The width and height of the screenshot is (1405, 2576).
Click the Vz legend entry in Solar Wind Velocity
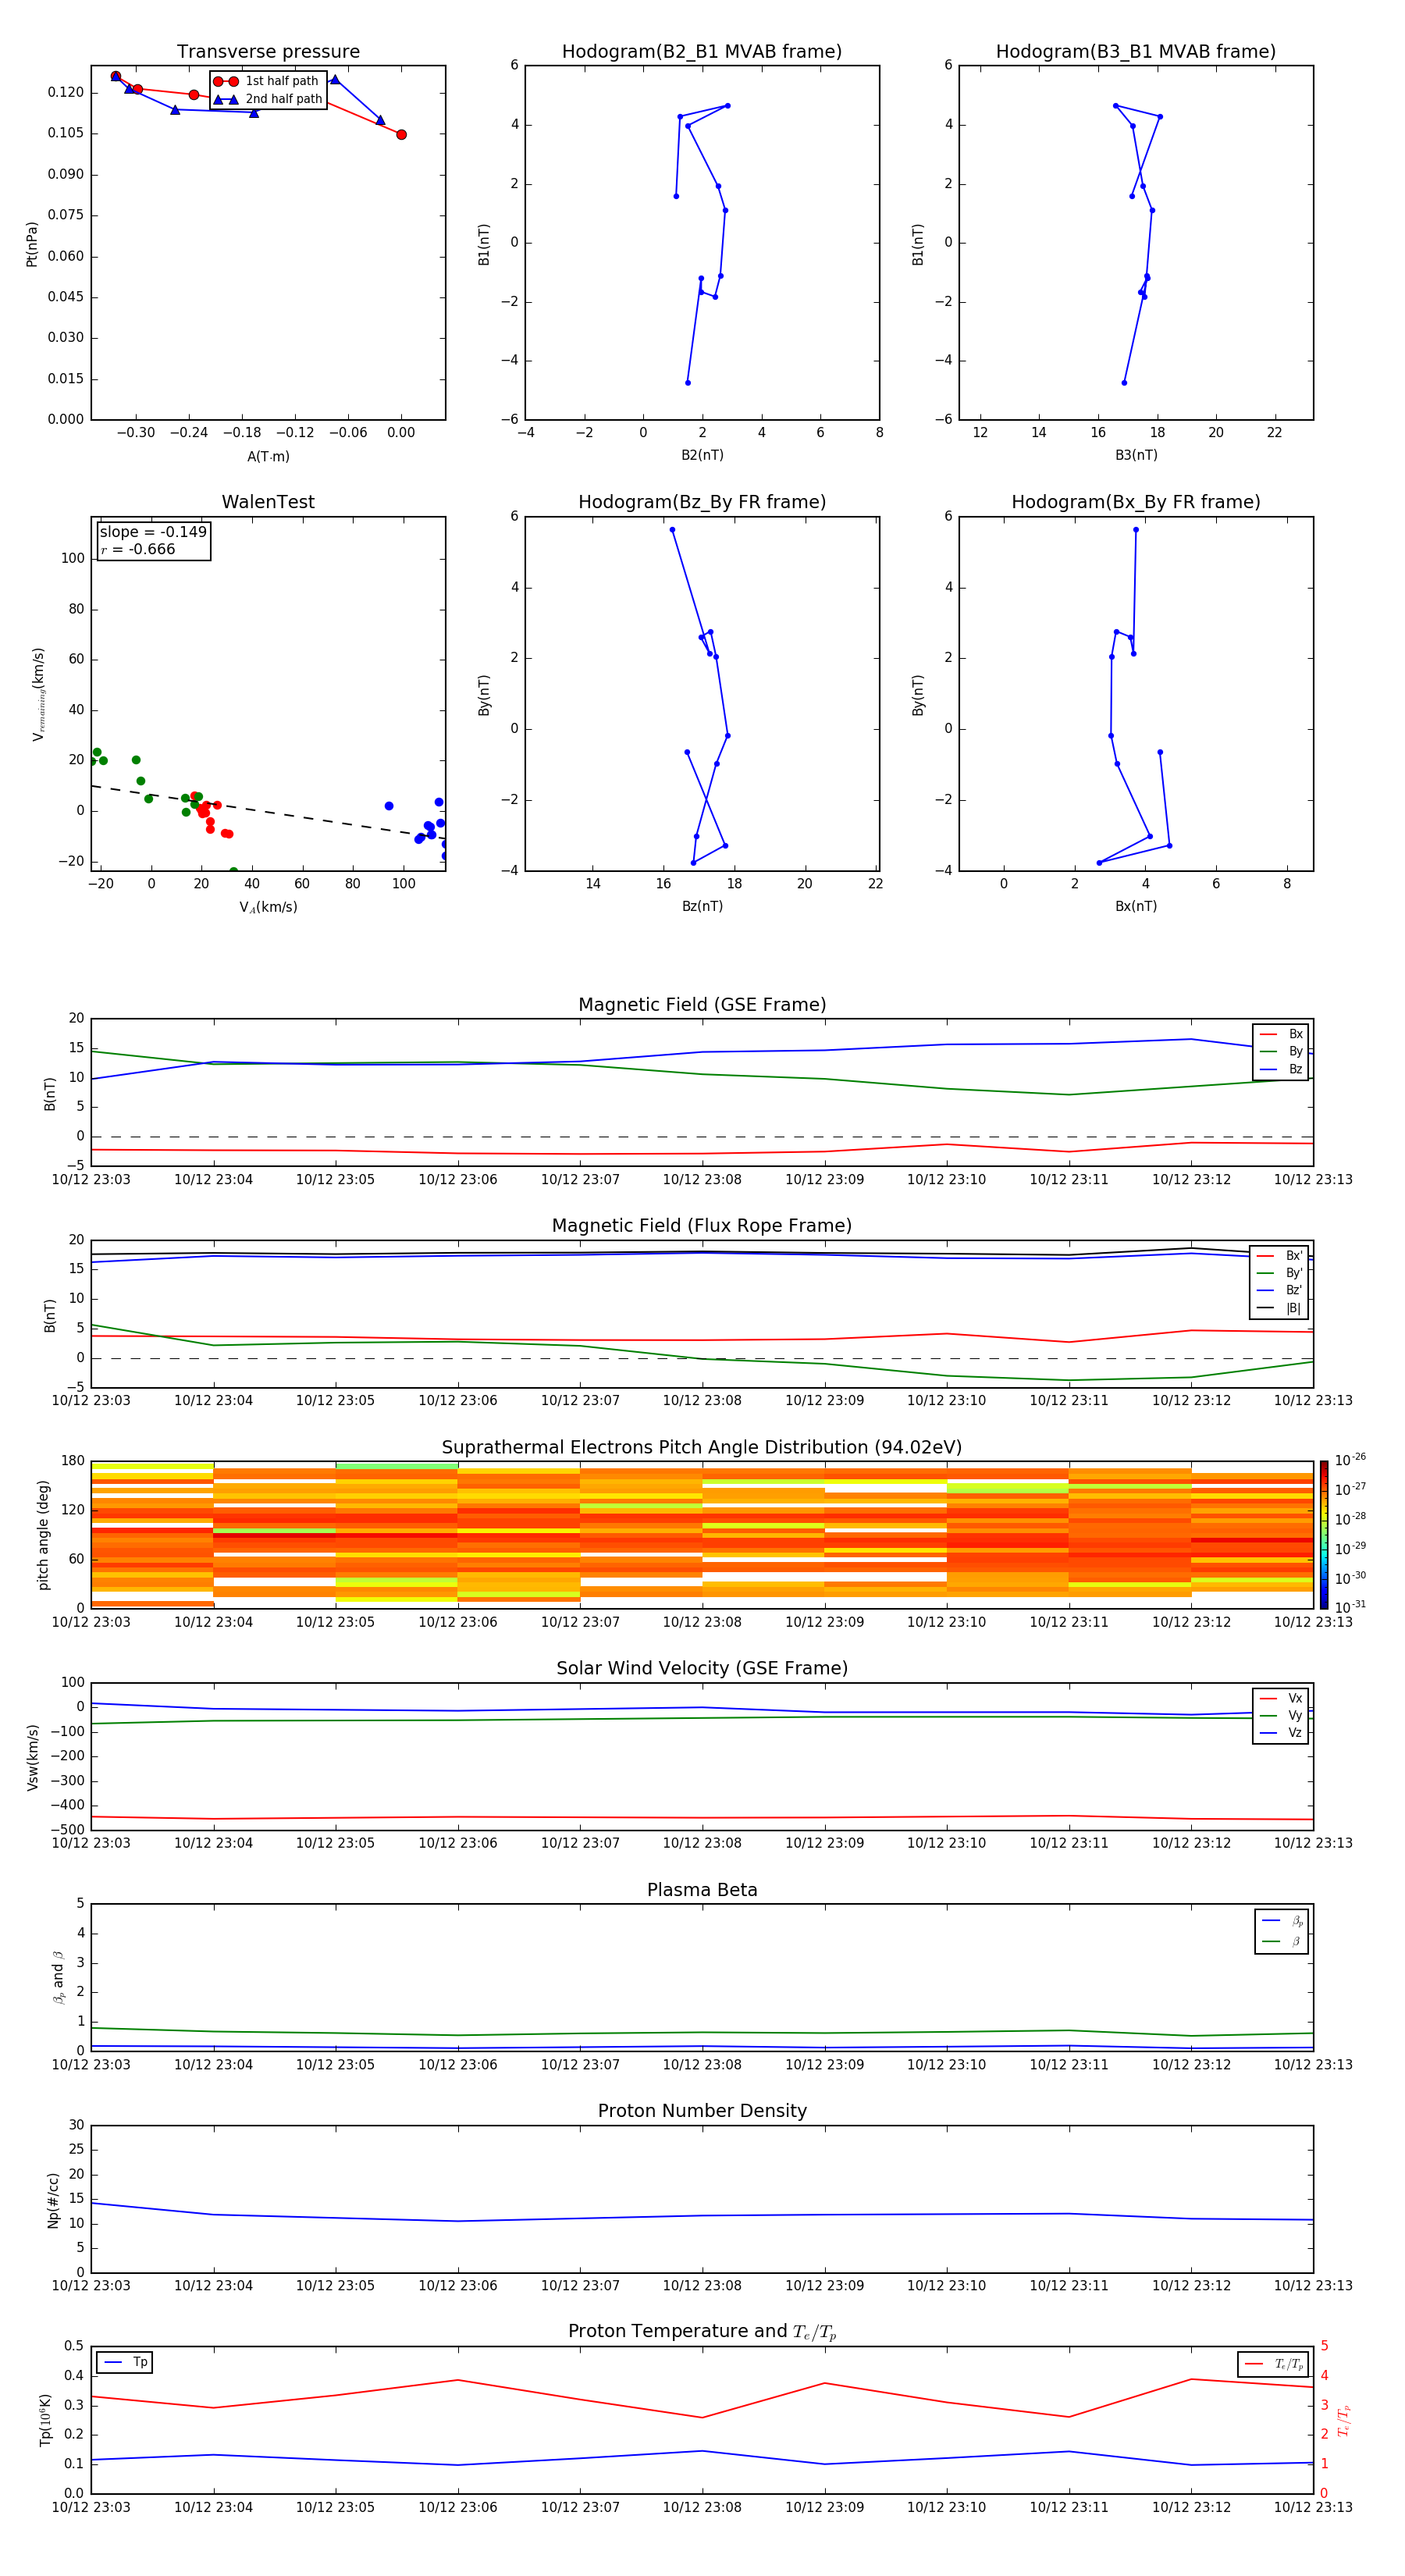1281,1733
